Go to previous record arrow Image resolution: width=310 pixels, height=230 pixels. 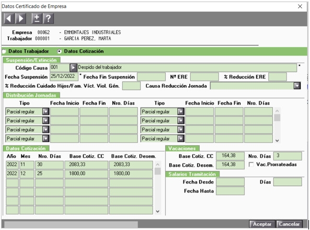tap(9, 19)
